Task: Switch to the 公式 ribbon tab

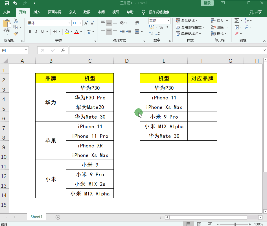Action: [72, 12]
